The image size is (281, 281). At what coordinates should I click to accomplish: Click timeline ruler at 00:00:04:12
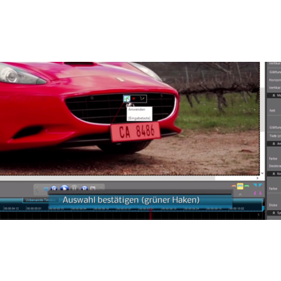pos(11,209)
